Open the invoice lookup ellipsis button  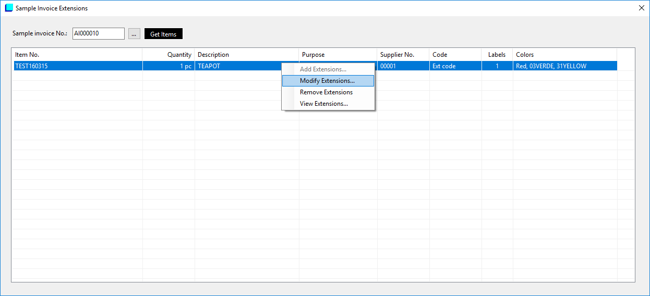click(x=134, y=34)
